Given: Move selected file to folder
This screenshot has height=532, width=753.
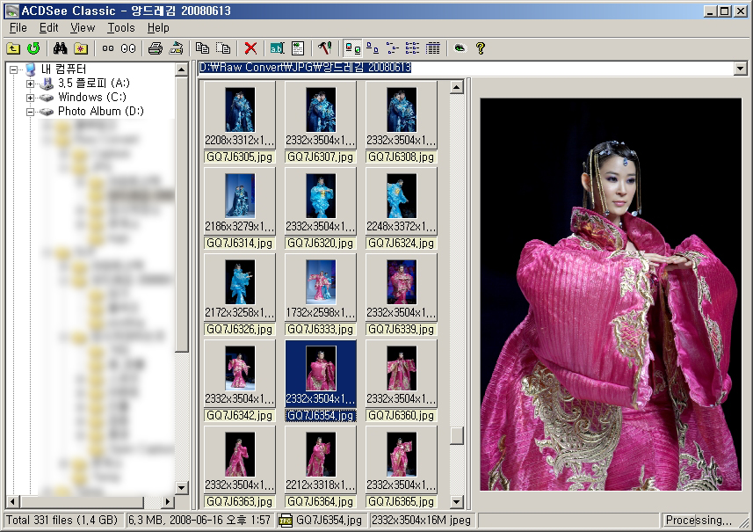Looking at the screenshot, I should tap(223, 48).
